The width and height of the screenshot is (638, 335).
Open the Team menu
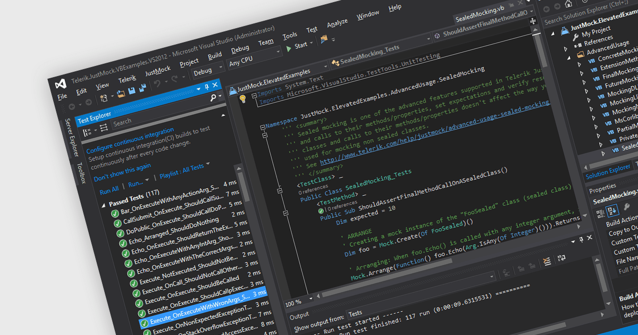(266, 42)
